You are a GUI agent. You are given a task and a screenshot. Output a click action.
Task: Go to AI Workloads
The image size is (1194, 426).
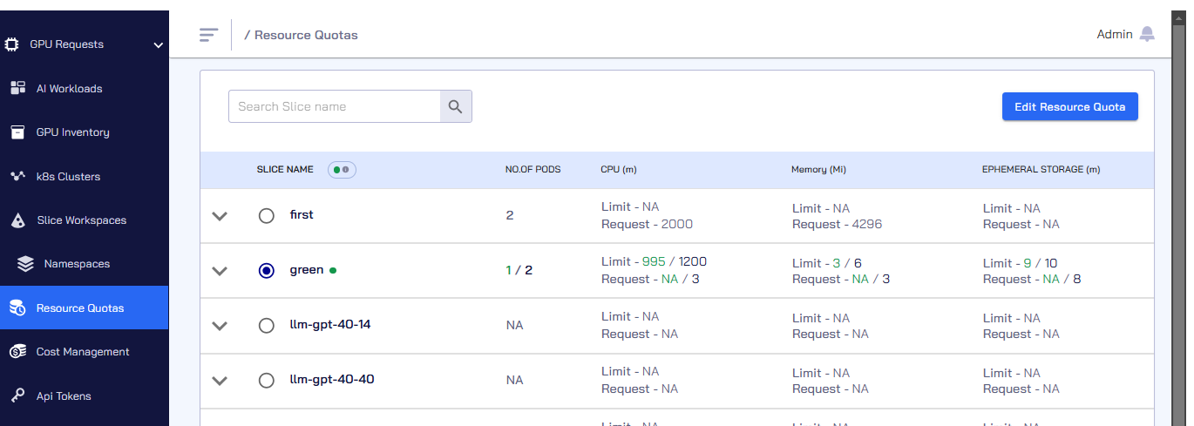85,88
